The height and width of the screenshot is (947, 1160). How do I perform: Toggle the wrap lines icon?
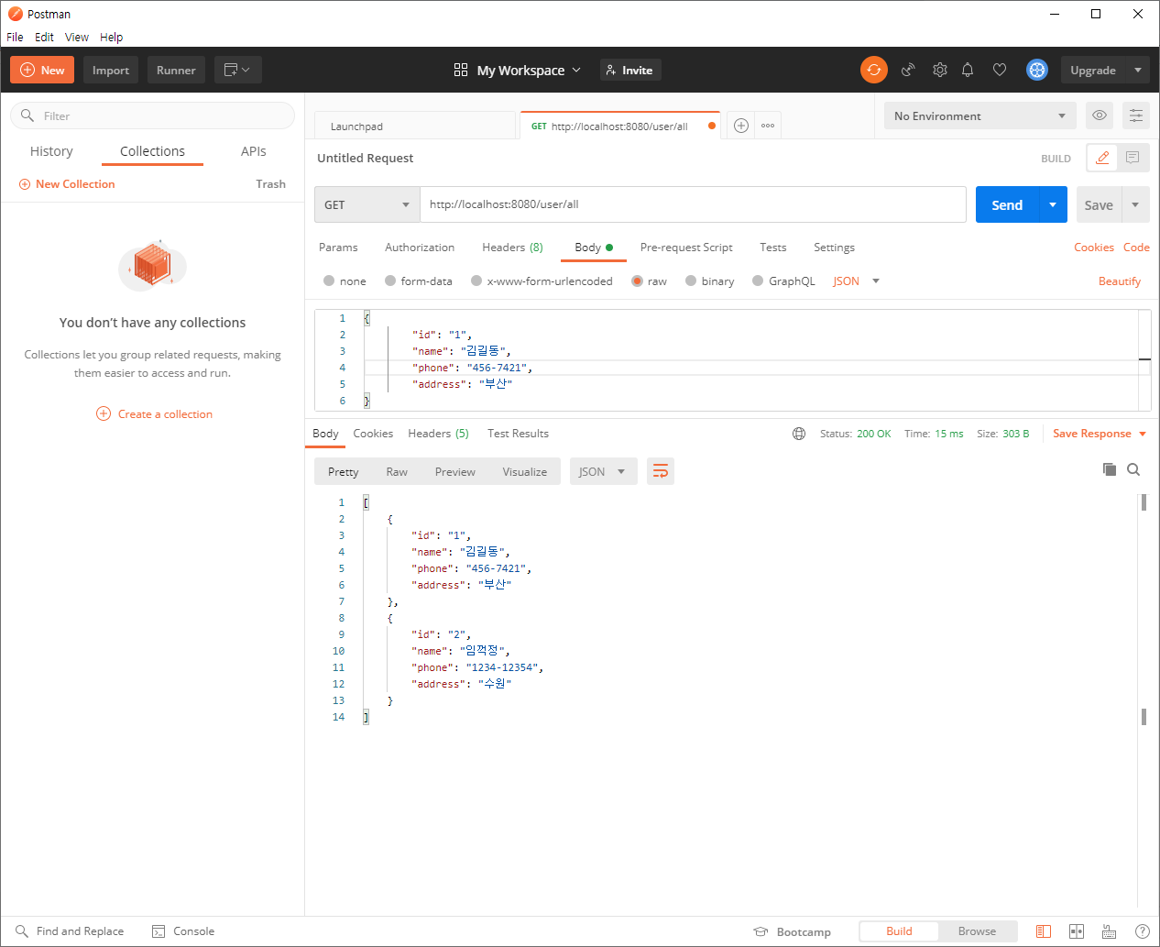(661, 471)
